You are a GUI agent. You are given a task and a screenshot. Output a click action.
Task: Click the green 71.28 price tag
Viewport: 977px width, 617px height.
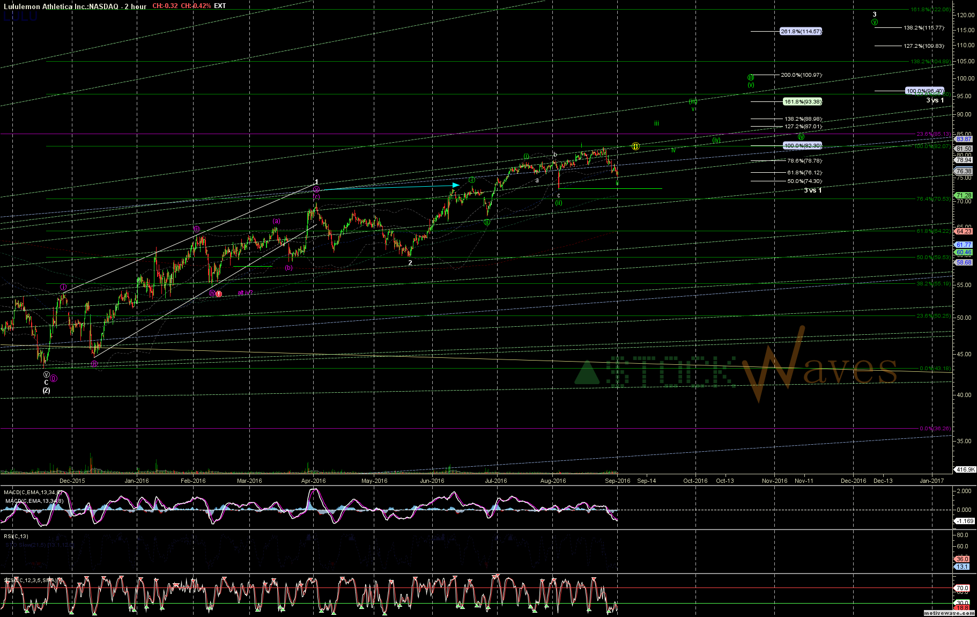964,195
